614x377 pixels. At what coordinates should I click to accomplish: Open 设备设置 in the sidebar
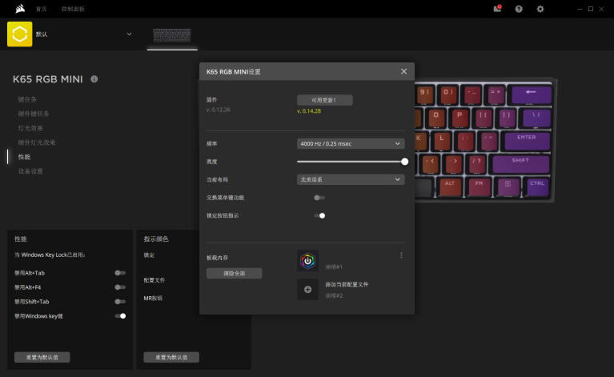point(30,171)
